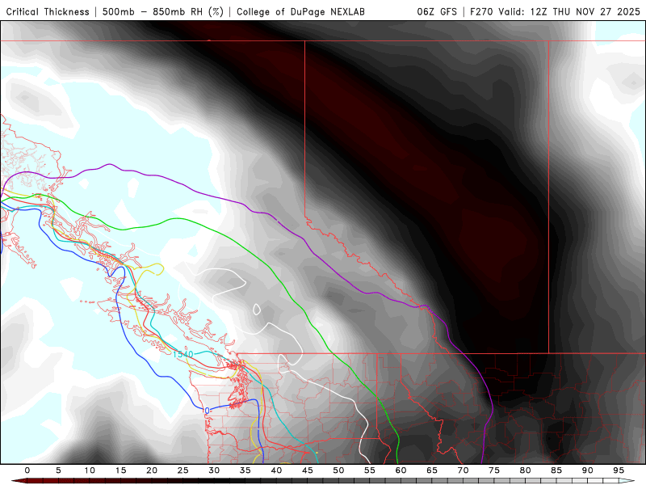646x485 pixels.
Task: Click the '25' label on the color scale
Action: (183, 470)
